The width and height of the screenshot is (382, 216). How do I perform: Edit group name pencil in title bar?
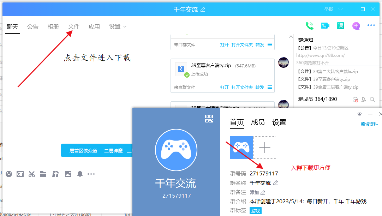[x=203, y=10]
